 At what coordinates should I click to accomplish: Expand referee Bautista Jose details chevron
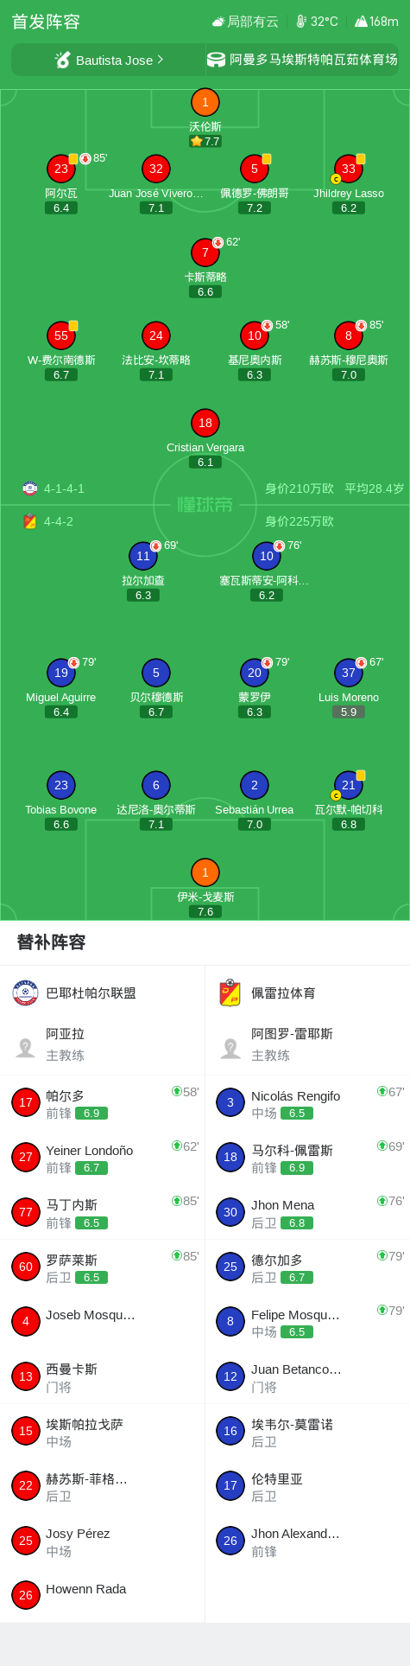click(160, 60)
